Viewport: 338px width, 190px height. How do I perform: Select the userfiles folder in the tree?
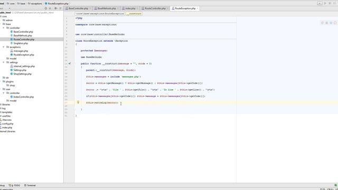point(6,116)
